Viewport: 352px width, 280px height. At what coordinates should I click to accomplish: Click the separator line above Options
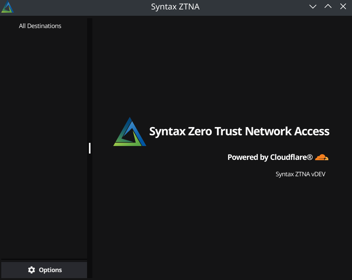click(44, 260)
